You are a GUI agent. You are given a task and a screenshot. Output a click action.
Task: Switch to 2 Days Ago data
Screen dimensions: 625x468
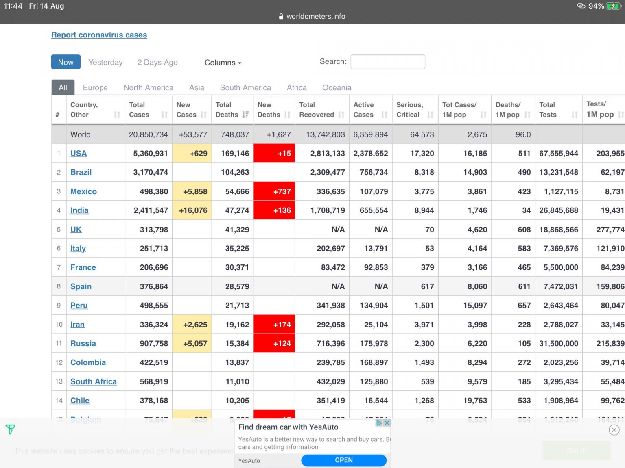157,62
